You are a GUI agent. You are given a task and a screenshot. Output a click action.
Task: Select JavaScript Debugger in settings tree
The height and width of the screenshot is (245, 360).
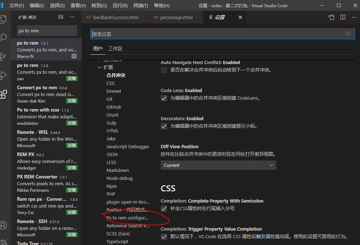tap(128, 147)
